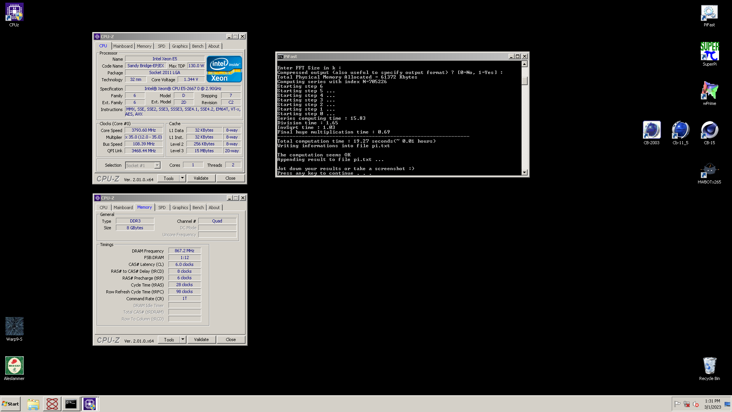Expand the Tools dropdown arrow in lower CPU-Z
The image size is (732, 412).
(x=183, y=340)
